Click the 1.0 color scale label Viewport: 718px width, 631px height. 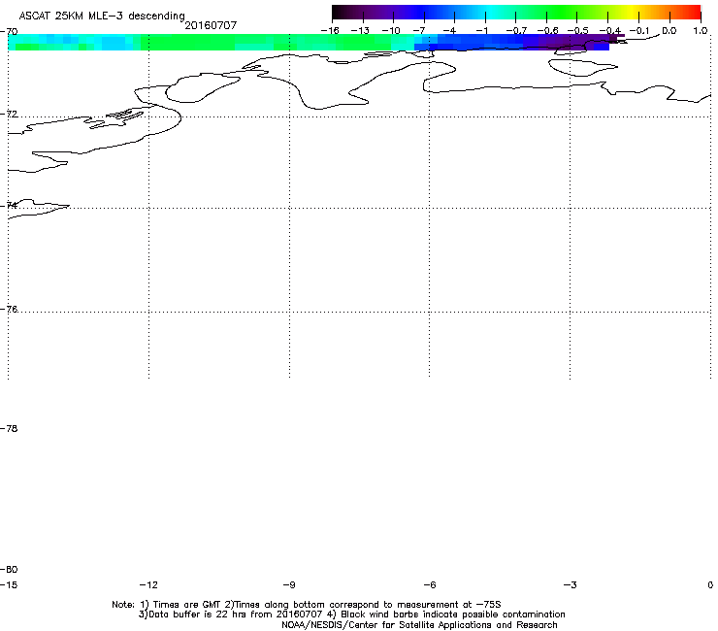pos(701,31)
